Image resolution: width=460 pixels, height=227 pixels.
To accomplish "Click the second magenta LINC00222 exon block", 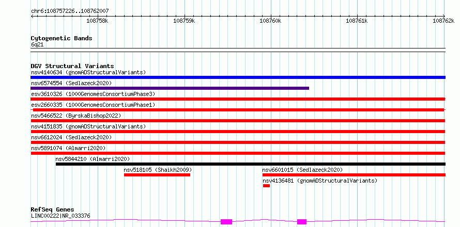I will pyautogui.click(x=301, y=222).
